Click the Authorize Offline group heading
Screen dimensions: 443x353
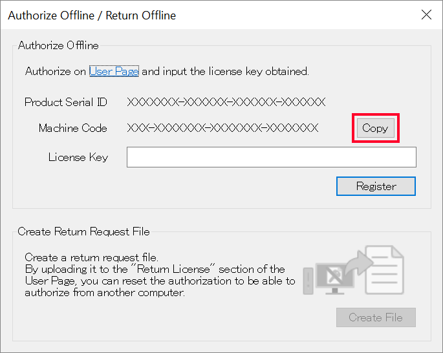[58, 45]
